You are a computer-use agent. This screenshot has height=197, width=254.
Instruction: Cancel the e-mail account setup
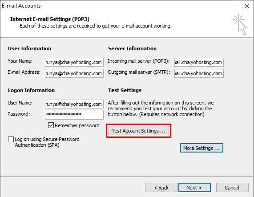click(x=232, y=188)
